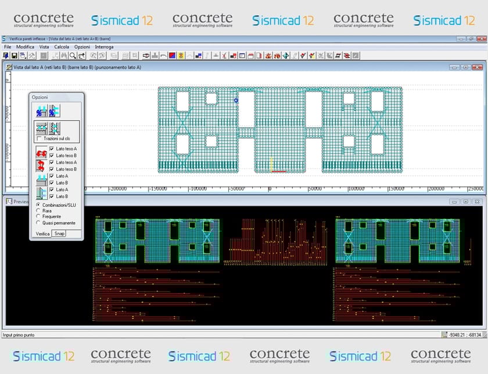Click the Save icon in the toolbar
488x374 pixels.
click(15, 56)
